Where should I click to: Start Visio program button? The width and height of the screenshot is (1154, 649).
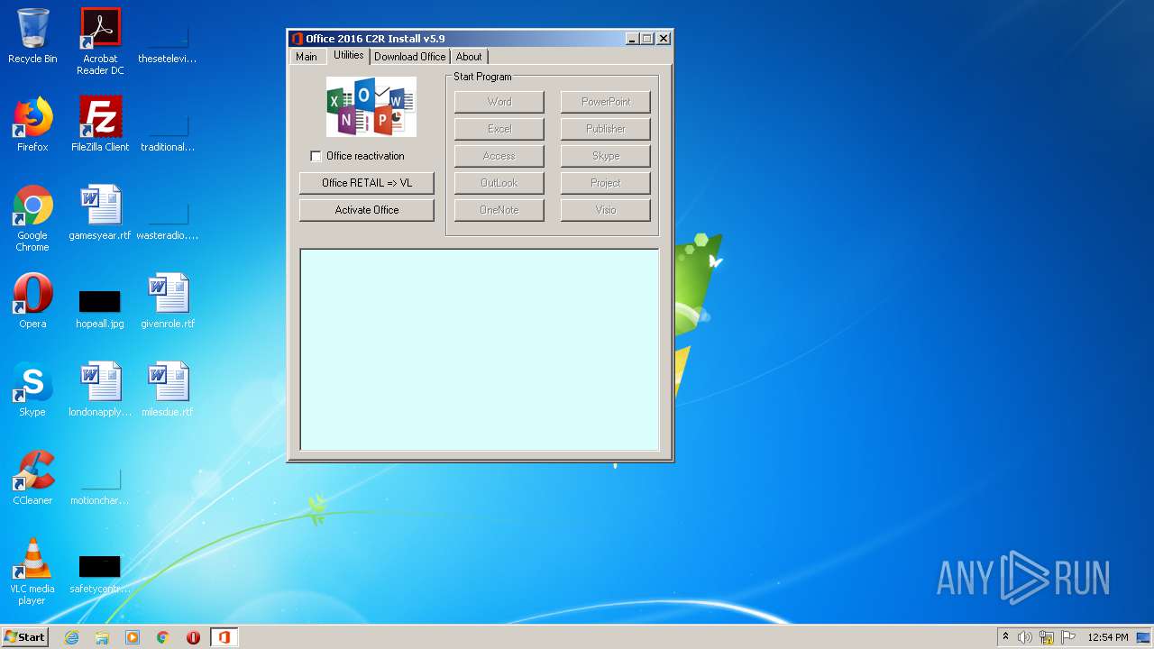[x=606, y=210]
